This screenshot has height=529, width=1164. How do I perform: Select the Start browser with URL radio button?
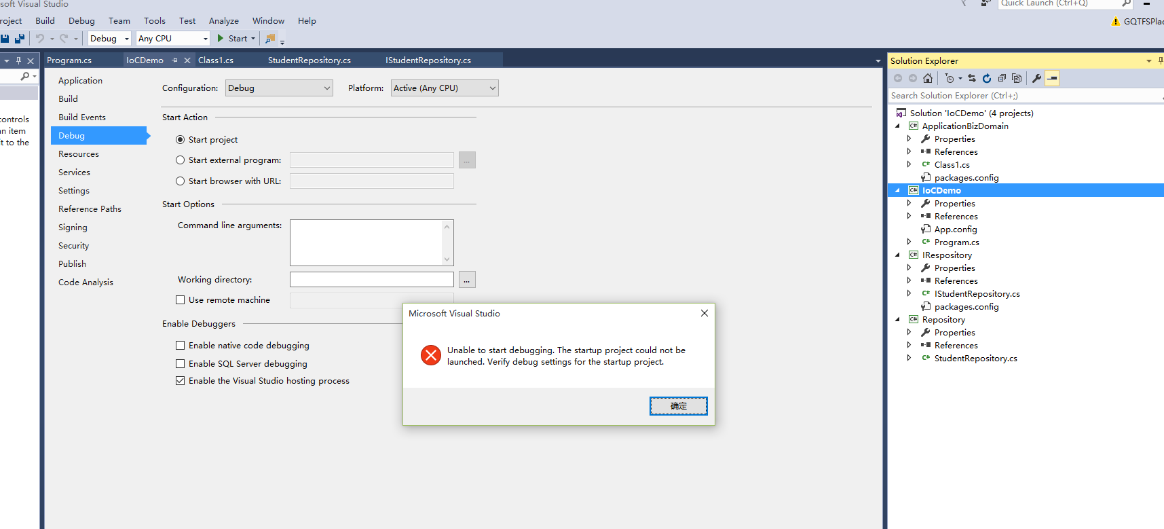click(180, 181)
